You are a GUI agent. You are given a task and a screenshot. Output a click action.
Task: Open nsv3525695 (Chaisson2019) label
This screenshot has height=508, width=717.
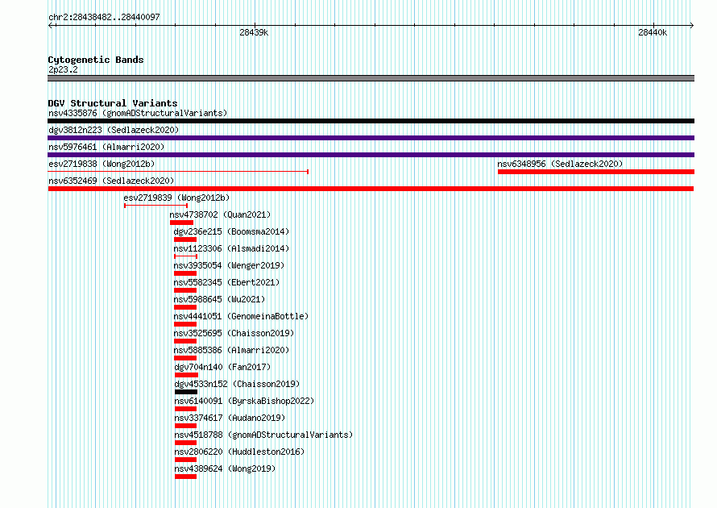click(234, 333)
